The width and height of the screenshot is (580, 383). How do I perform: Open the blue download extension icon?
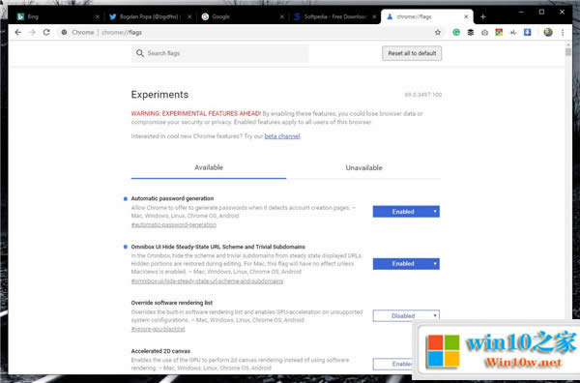click(528, 33)
